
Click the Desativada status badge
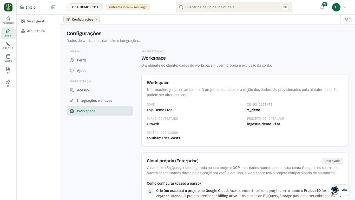[332, 161]
